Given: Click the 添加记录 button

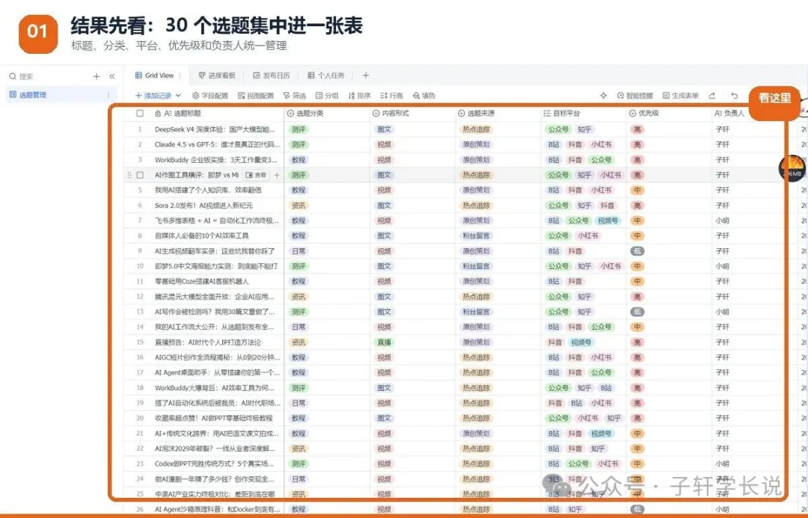Looking at the screenshot, I should click(x=153, y=95).
